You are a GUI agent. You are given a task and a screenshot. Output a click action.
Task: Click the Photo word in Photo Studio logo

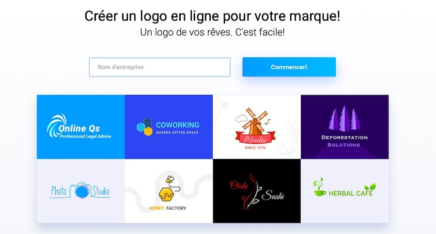tap(59, 191)
